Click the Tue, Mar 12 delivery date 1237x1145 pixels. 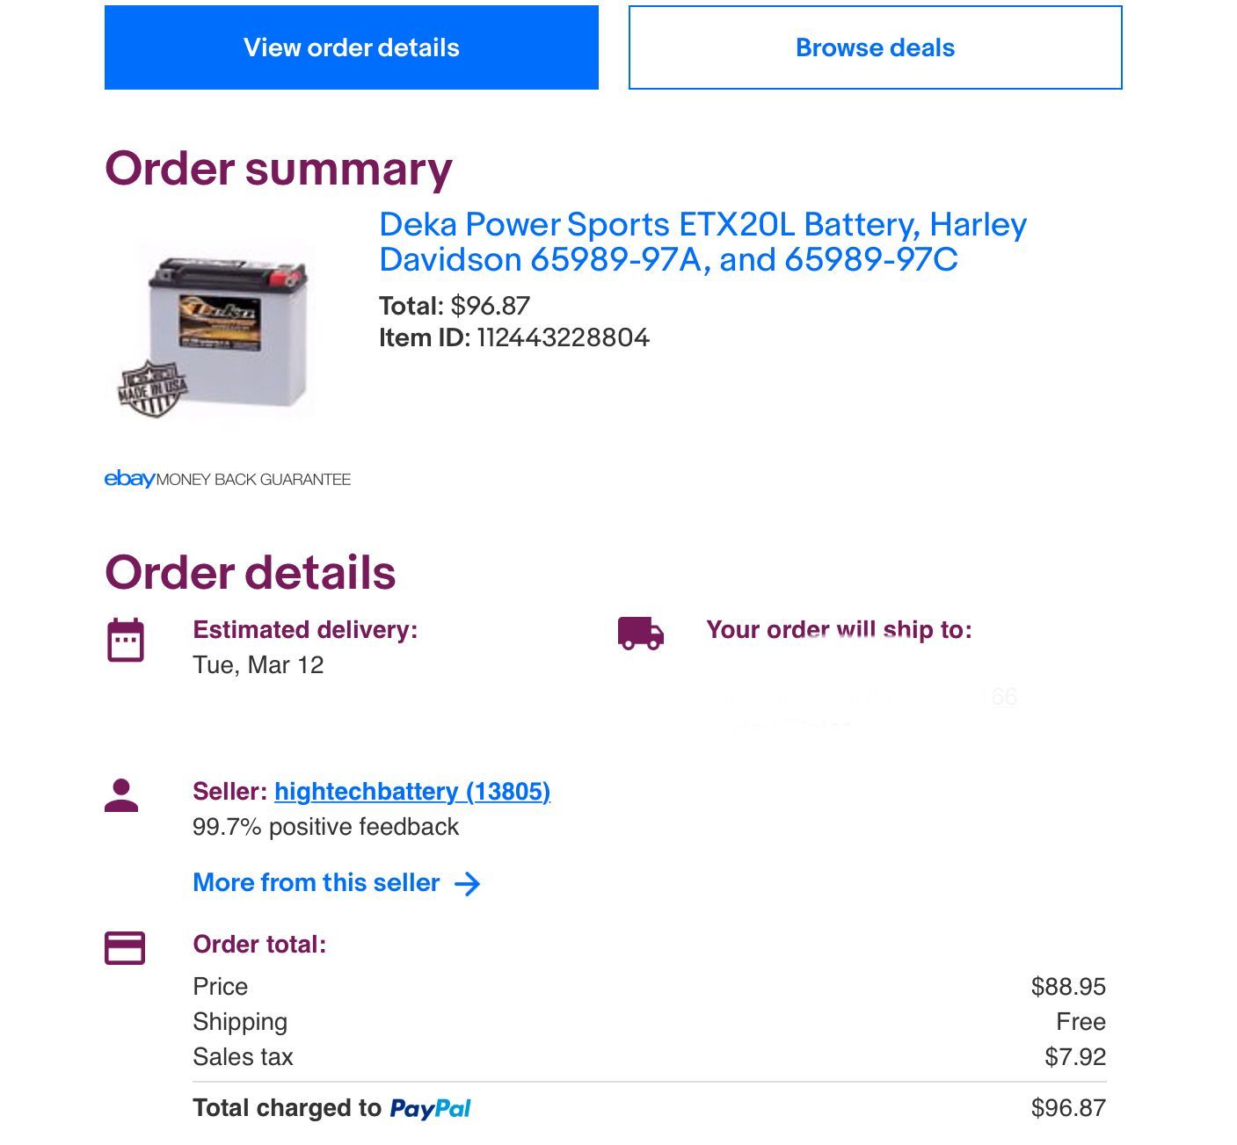258,665
